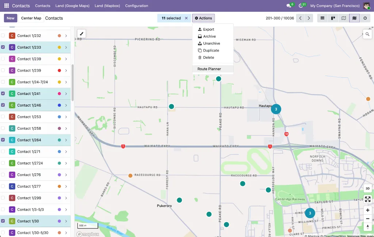
Task: Click the pink color dot for Contact 1/241
Action: (60, 94)
